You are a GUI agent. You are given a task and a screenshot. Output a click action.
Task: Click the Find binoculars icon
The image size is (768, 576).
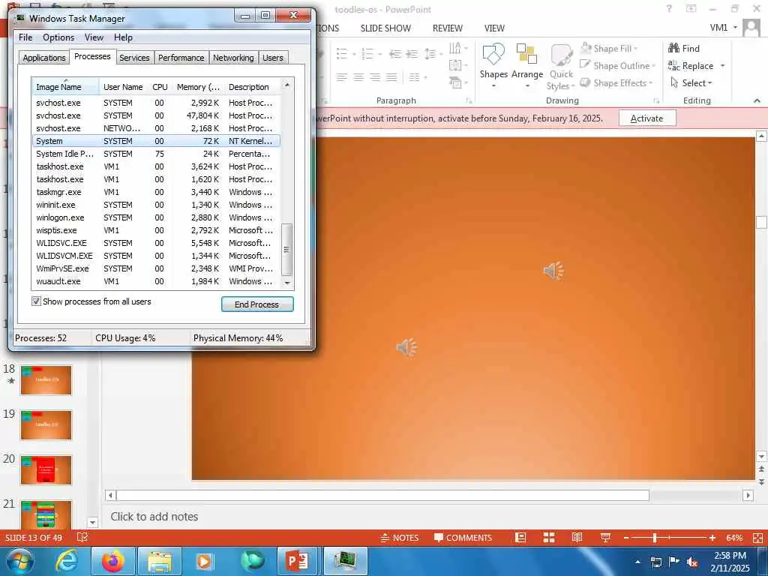[674, 48]
